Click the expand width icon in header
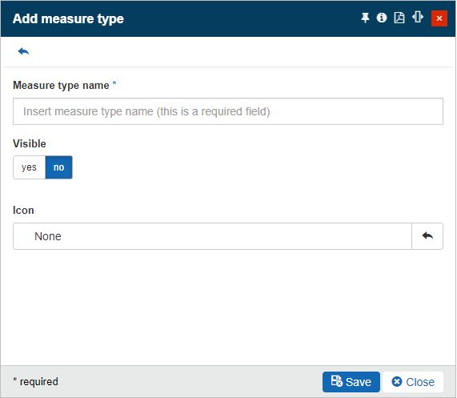The image size is (457, 398). tap(418, 17)
